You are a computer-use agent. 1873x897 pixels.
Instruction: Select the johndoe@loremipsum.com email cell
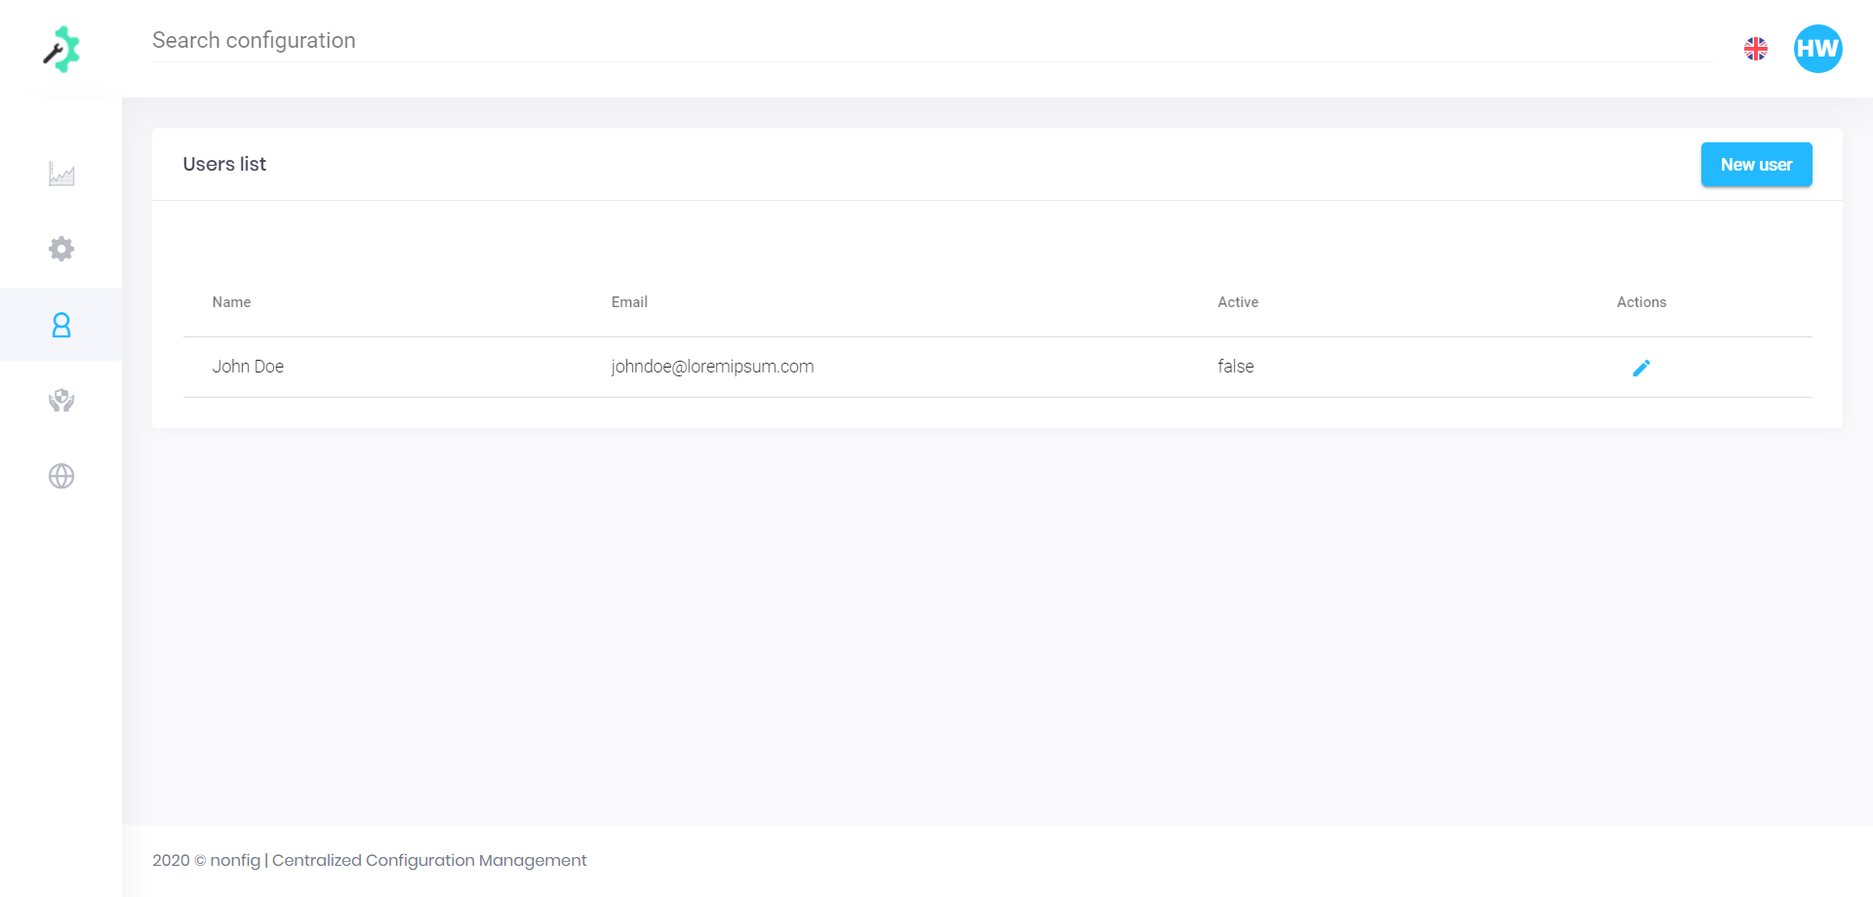click(712, 367)
